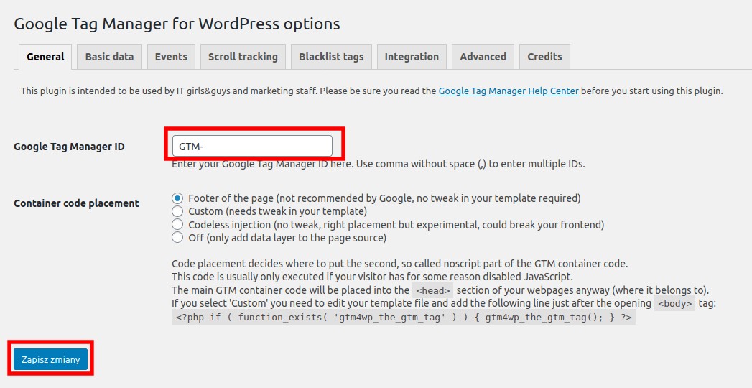Open the Advanced tab

tap(483, 57)
